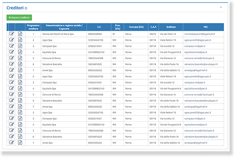Open document icon in last Amat Spa row
Image resolution: width=236 pixels, height=158 pixels.
(20, 143)
